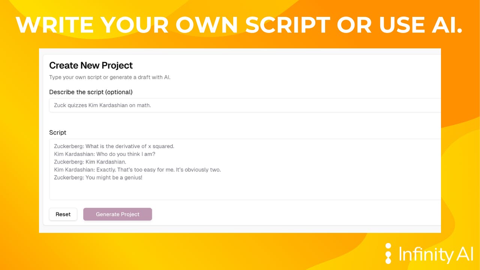Click the Reset button

pos(63,214)
